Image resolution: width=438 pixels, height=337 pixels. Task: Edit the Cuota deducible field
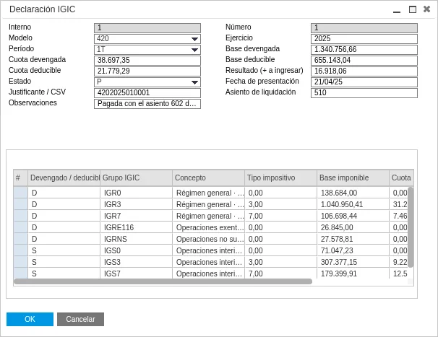[x=147, y=71]
